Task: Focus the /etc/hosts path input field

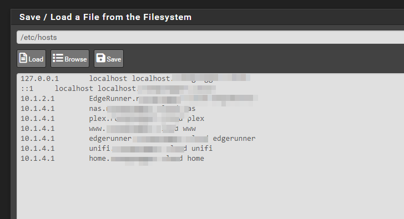Action: pyautogui.click(x=210, y=37)
